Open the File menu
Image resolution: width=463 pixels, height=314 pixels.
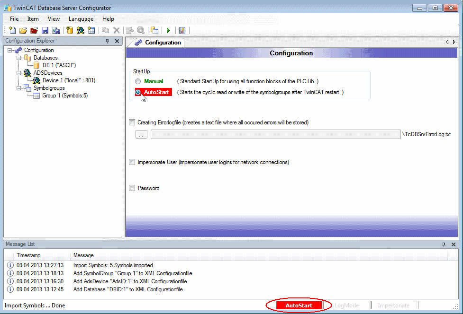(14, 19)
